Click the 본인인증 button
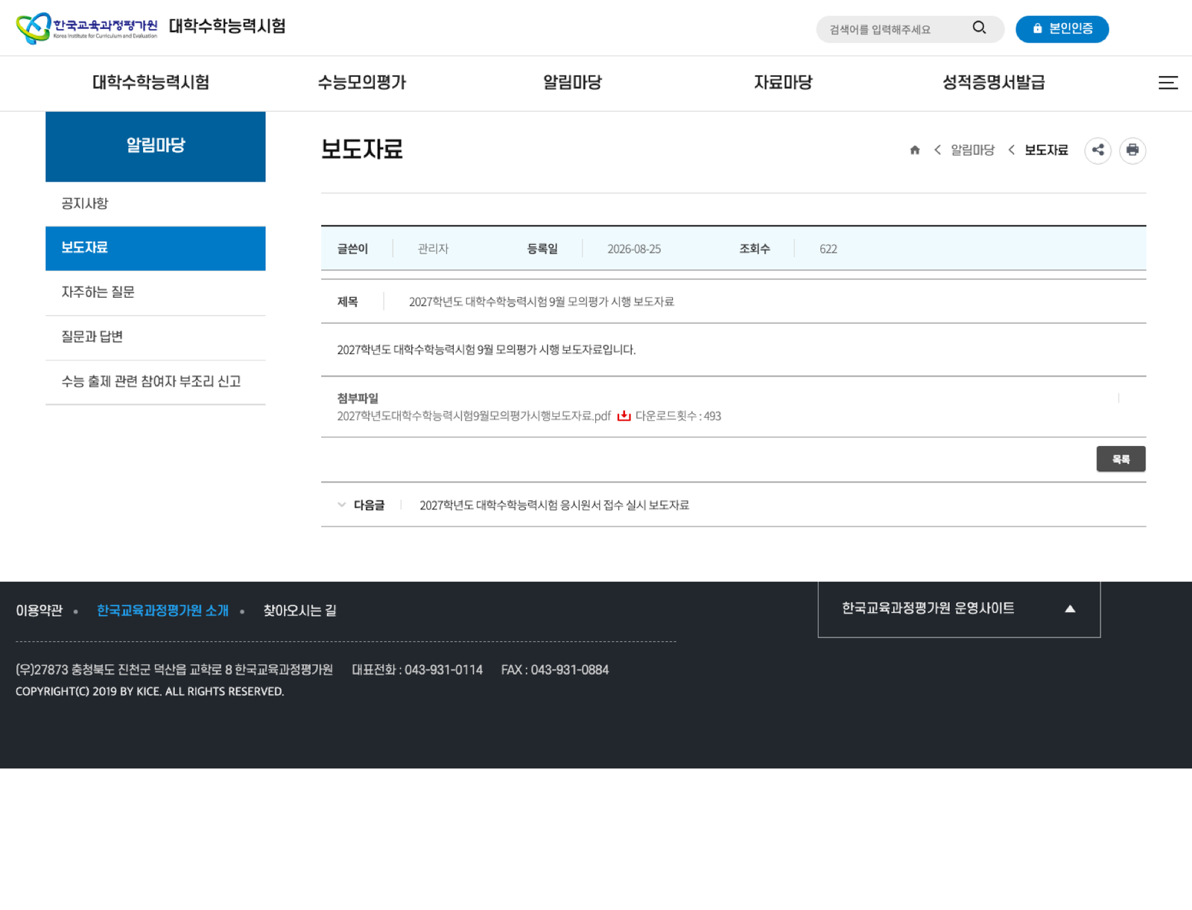Viewport: 1192px width, 910px height. pyautogui.click(x=1062, y=29)
